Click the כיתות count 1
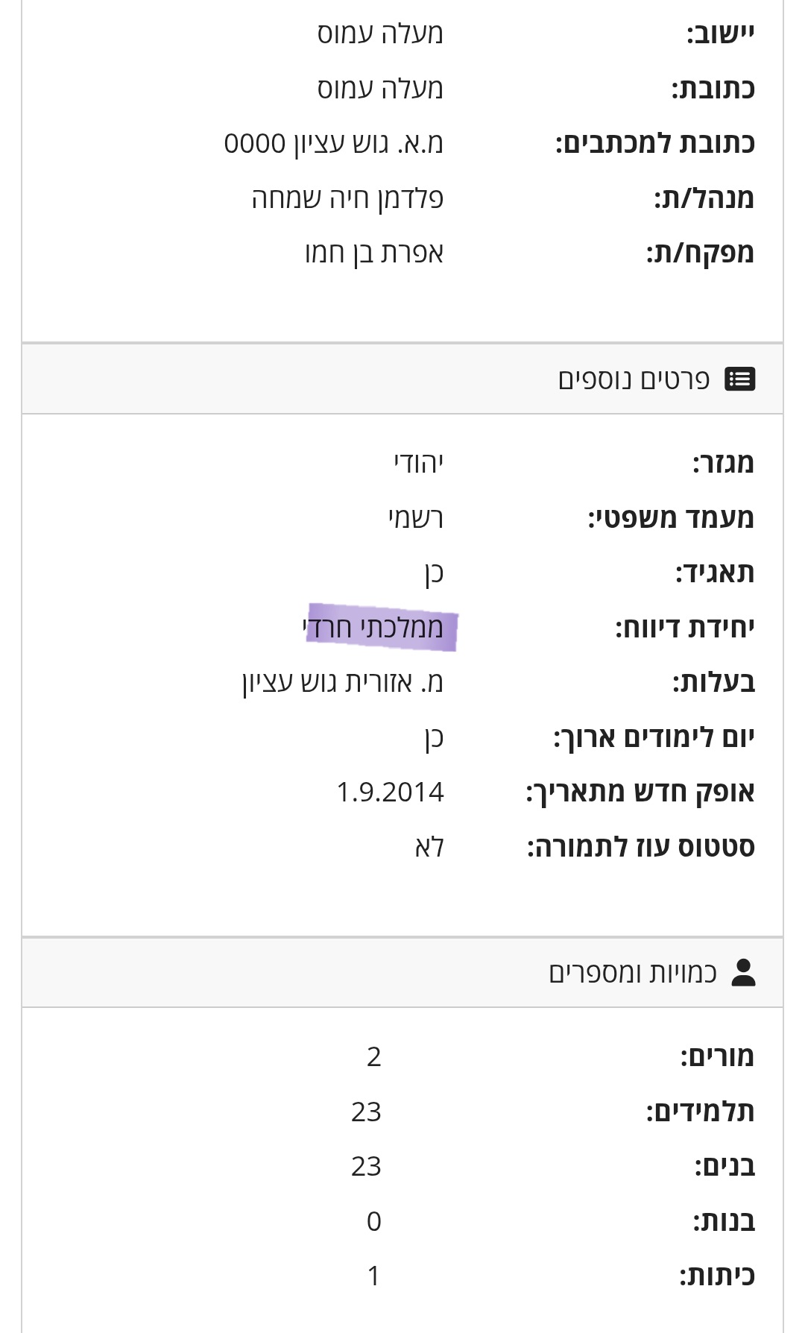 [x=373, y=1276]
